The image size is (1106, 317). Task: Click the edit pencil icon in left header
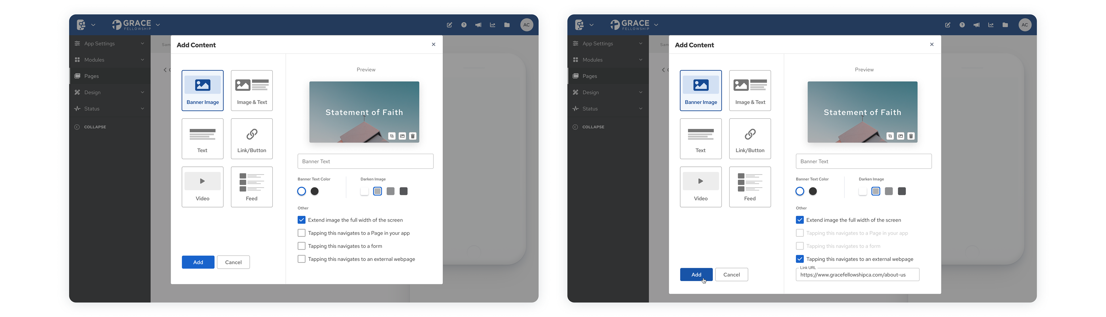pyautogui.click(x=449, y=25)
